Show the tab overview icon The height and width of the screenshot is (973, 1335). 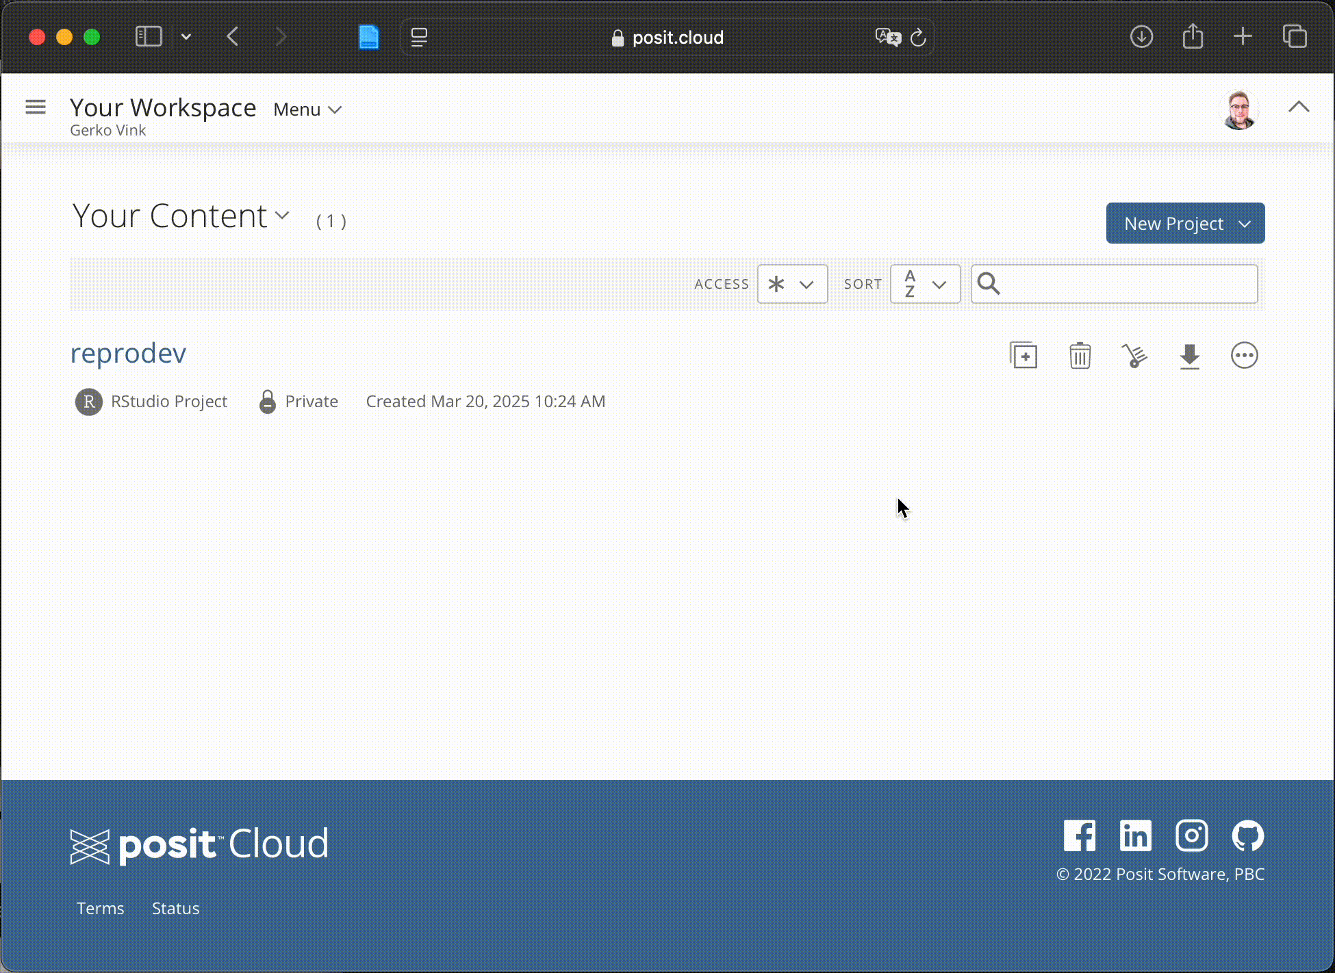click(1295, 36)
